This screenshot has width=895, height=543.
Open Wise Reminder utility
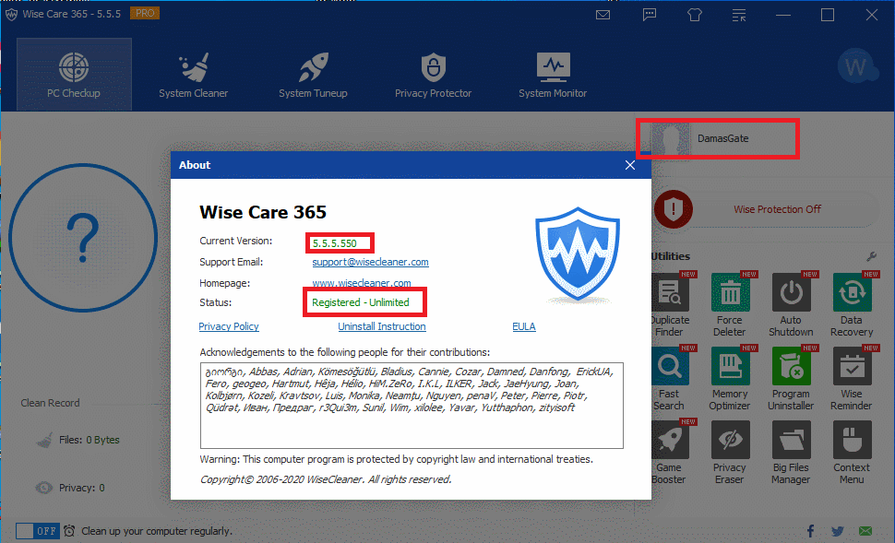tap(852, 379)
